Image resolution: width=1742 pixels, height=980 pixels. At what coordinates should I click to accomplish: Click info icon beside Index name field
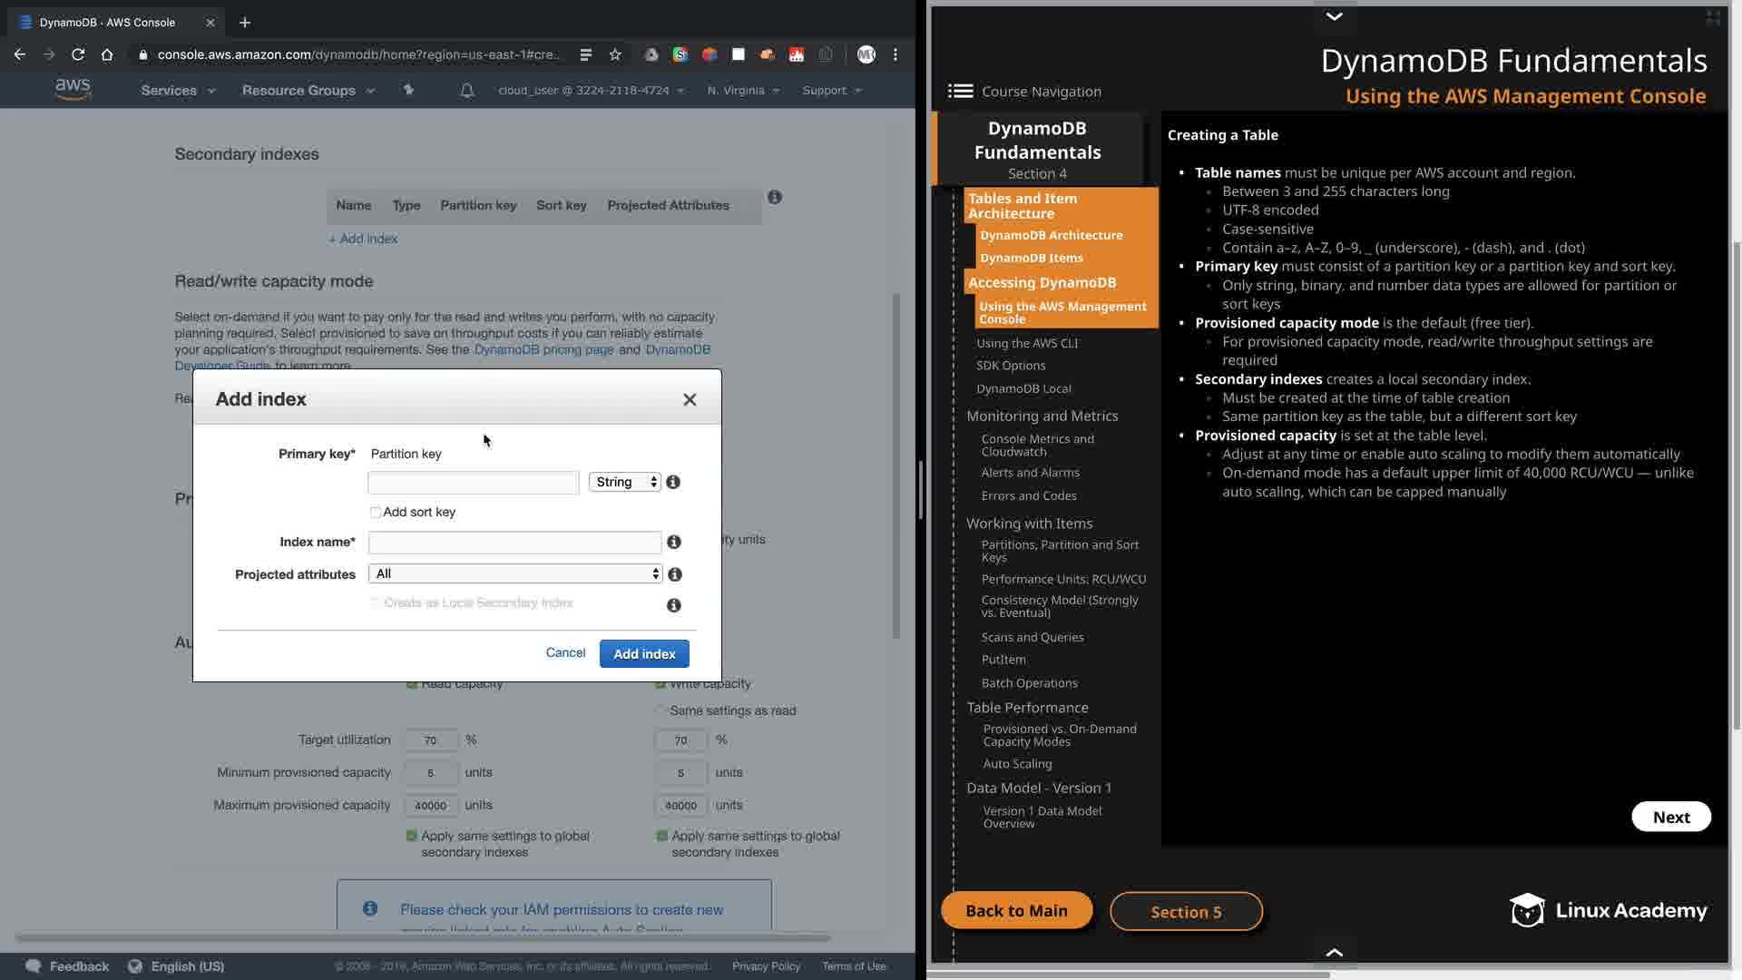674,543
